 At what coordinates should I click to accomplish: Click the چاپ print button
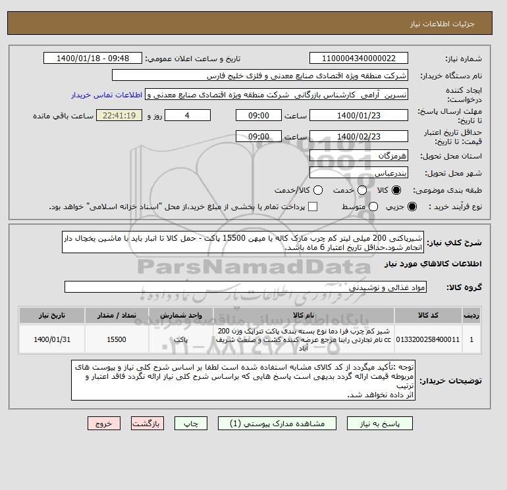191,424
